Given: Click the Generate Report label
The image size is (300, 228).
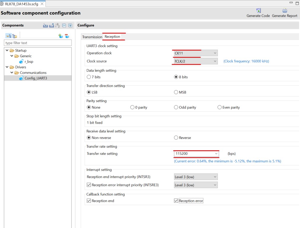Looking at the screenshot, I should pos(285,16).
